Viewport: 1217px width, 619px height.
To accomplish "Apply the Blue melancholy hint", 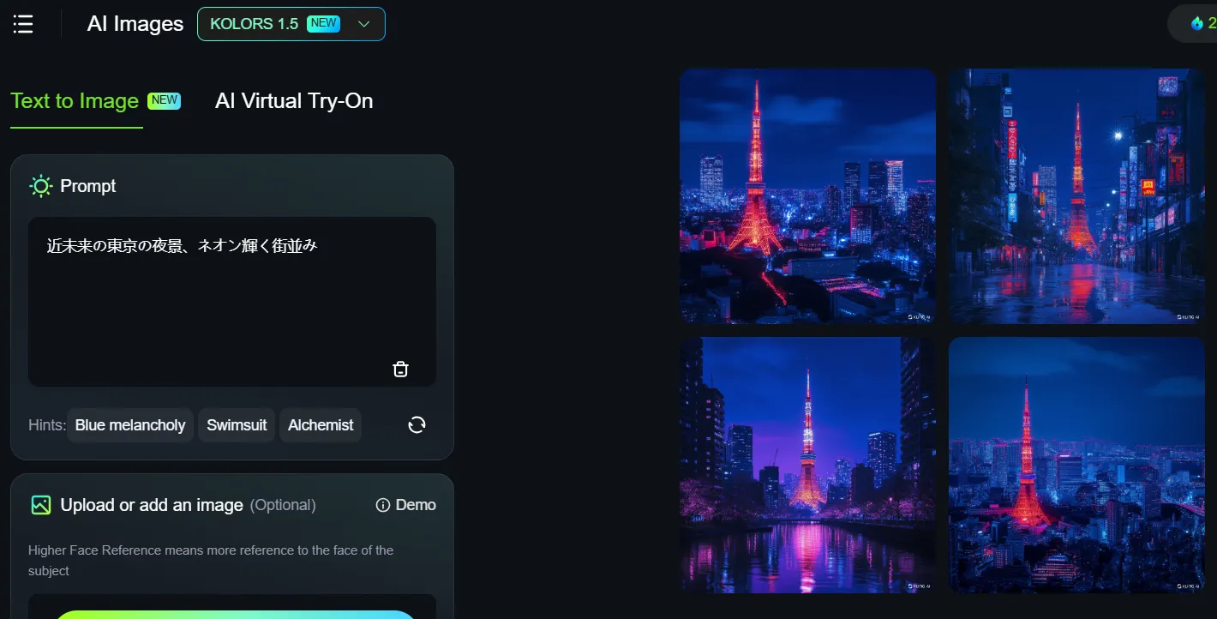I will coord(129,424).
